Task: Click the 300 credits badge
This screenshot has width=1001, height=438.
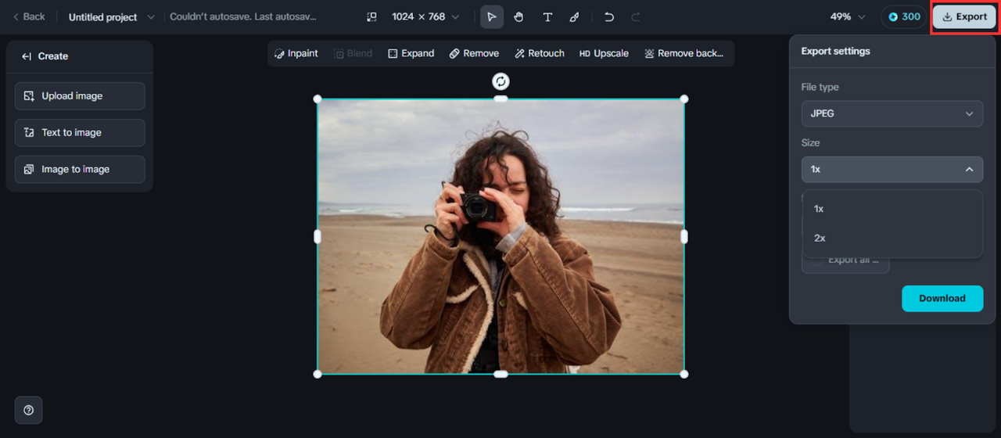Action: tap(903, 16)
